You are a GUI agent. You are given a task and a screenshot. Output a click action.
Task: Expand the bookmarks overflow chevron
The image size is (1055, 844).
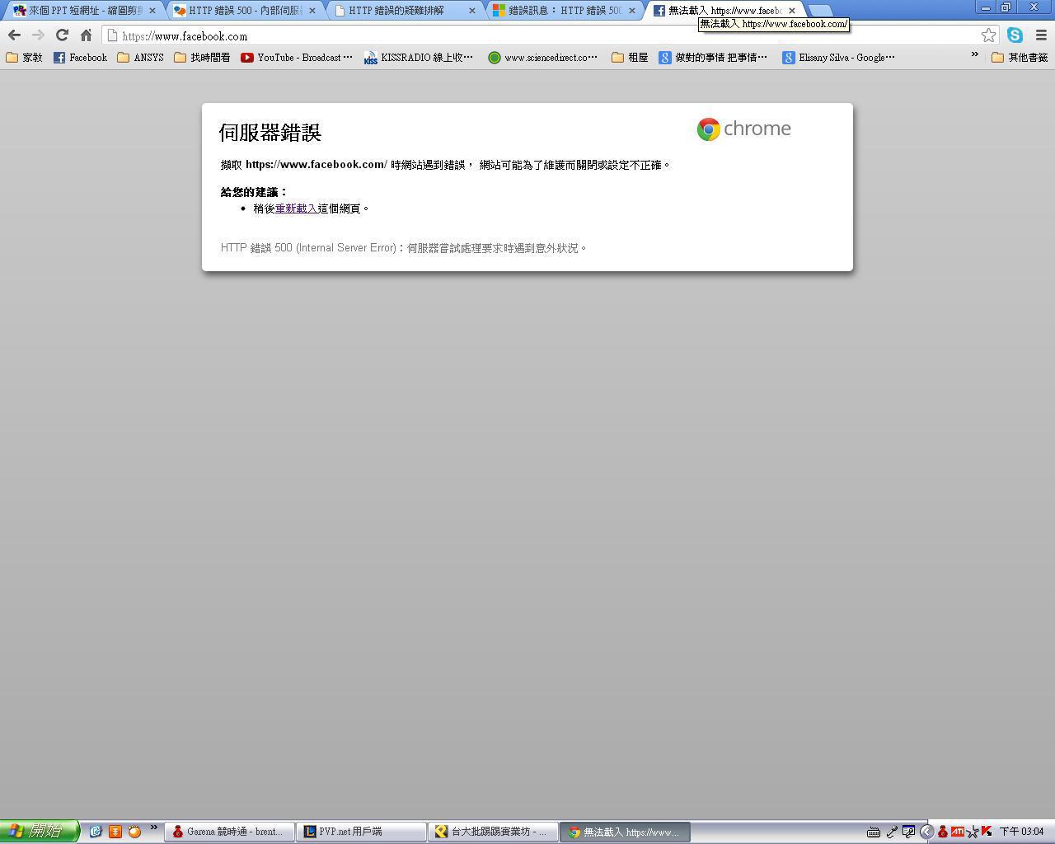[x=974, y=56]
